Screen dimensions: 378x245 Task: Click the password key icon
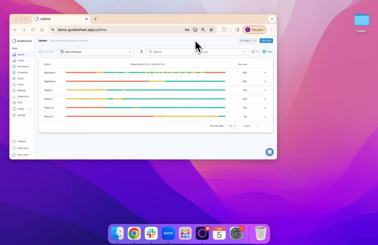187,30
